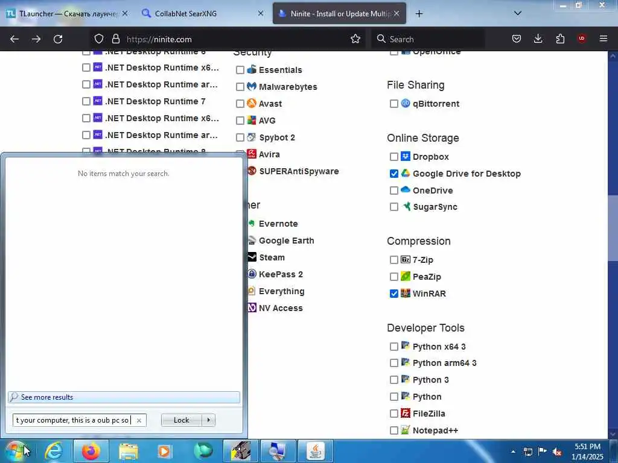Launch Windows Media Player from taskbar
Image resolution: width=618 pixels, height=463 pixels.
pos(165,451)
